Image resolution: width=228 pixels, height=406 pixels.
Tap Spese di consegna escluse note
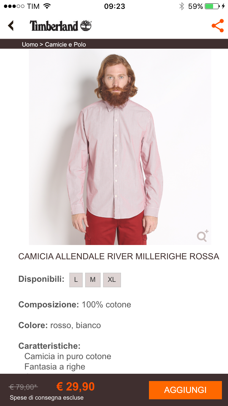point(47,397)
